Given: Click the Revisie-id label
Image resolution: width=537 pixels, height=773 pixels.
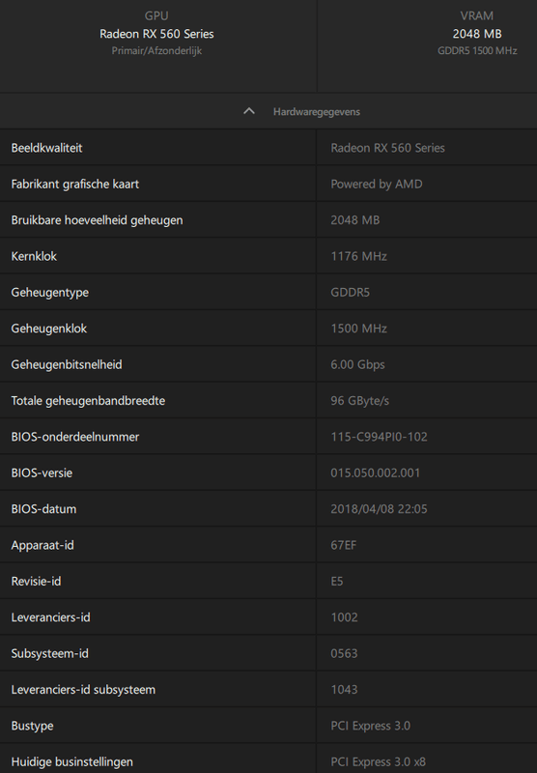Looking at the screenshot, I should click(x=36, y=582).
